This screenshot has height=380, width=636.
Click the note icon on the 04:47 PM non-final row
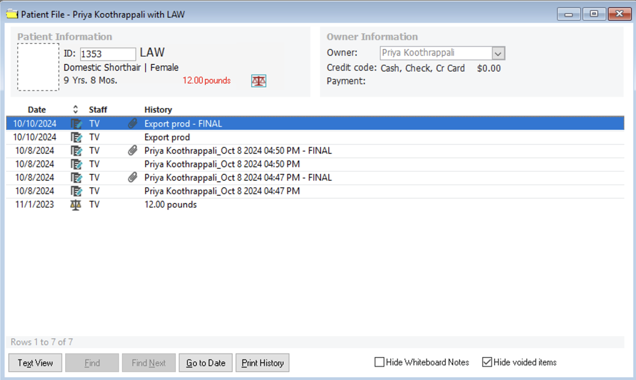click(x=76, y=191)
